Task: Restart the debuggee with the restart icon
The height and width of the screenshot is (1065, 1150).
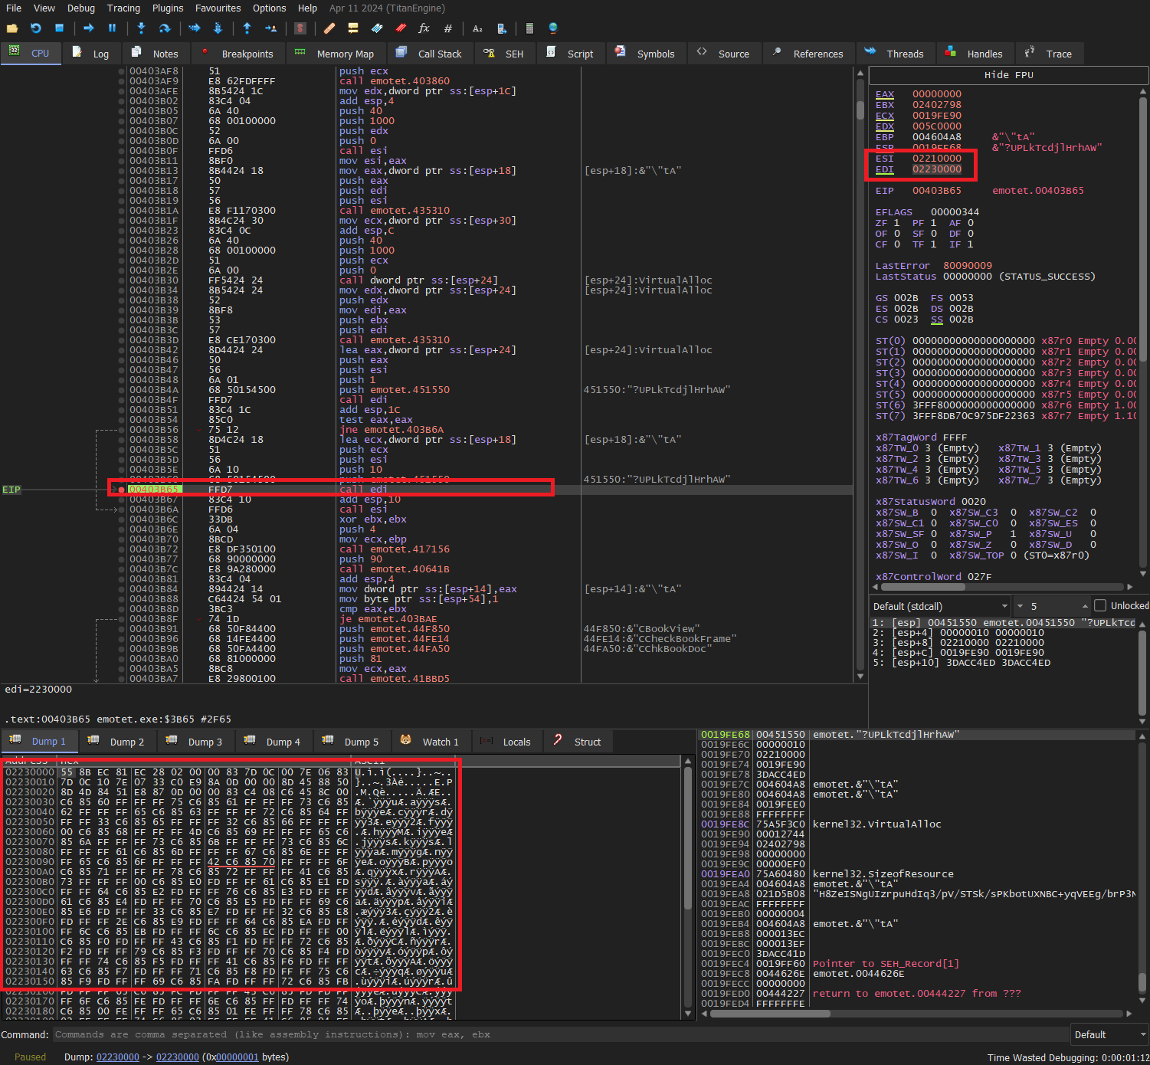Action: 35,28
